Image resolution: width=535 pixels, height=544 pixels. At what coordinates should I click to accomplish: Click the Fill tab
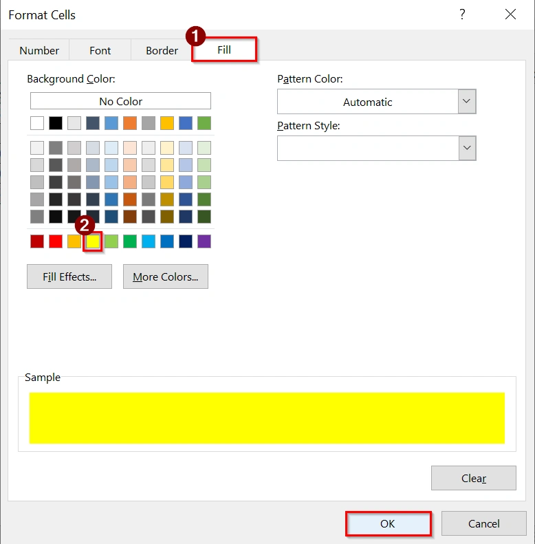pyautogui.click(x=224, y=50)
